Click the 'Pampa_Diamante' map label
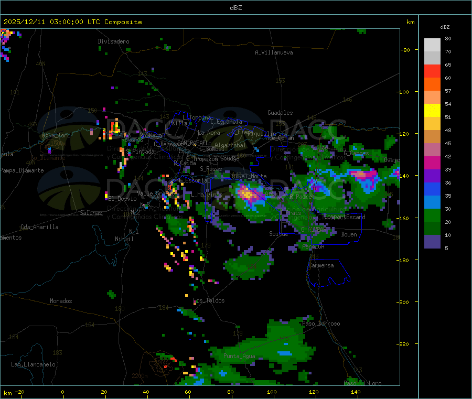 pos(22,170)
